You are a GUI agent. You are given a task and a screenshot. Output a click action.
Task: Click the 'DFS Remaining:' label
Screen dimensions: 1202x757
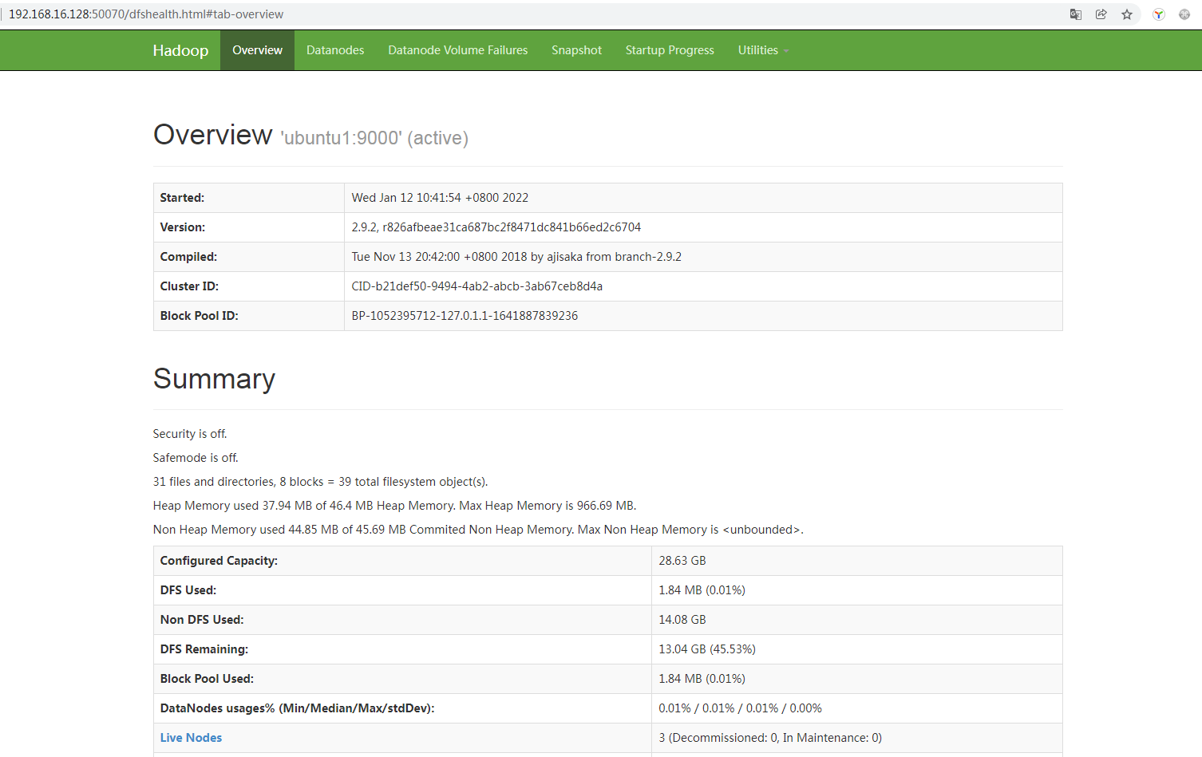click(x=204, y=649)
